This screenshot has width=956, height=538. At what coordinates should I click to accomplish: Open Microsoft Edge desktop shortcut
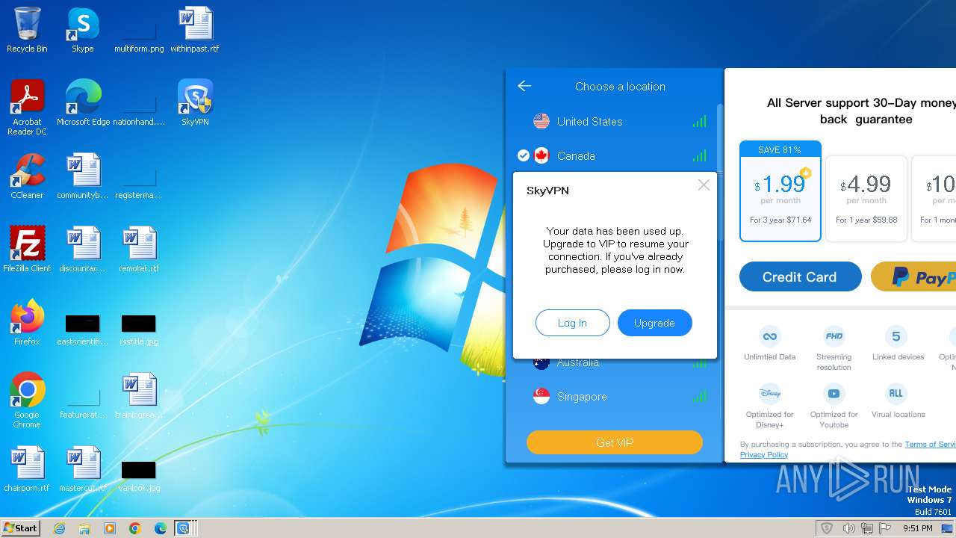(x=83, y=103)
